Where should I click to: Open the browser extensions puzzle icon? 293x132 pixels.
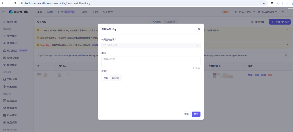pyautogui.click(x=278, y=3)
